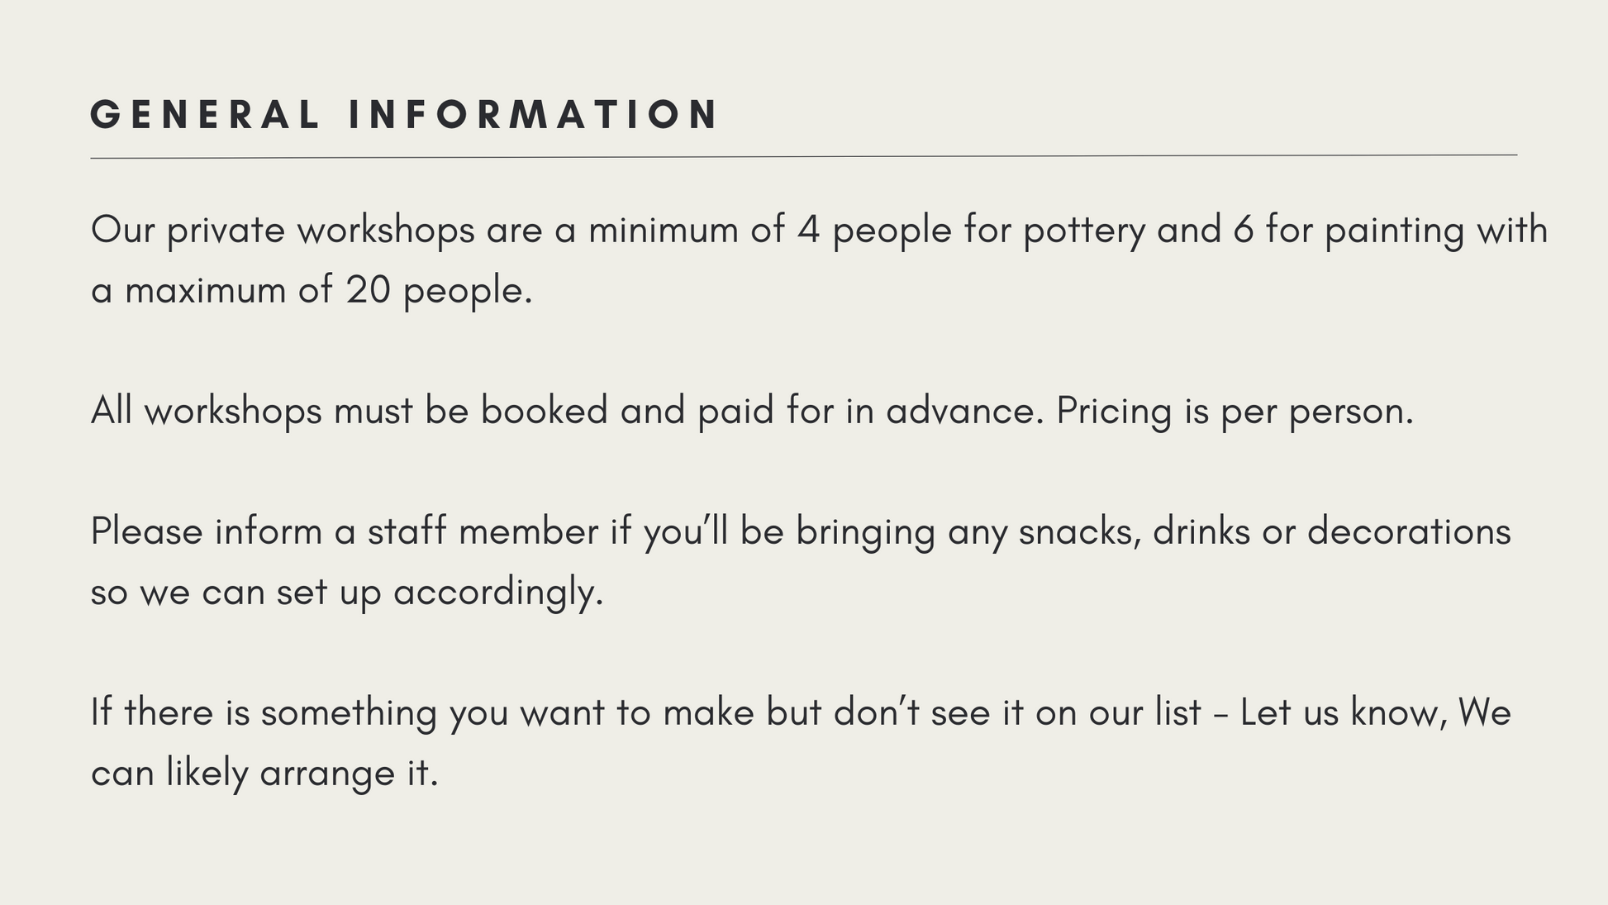1608x905 pixels.
Task: Click 'so we can set up accordingly.' line
Action: [x=347, y=593]
